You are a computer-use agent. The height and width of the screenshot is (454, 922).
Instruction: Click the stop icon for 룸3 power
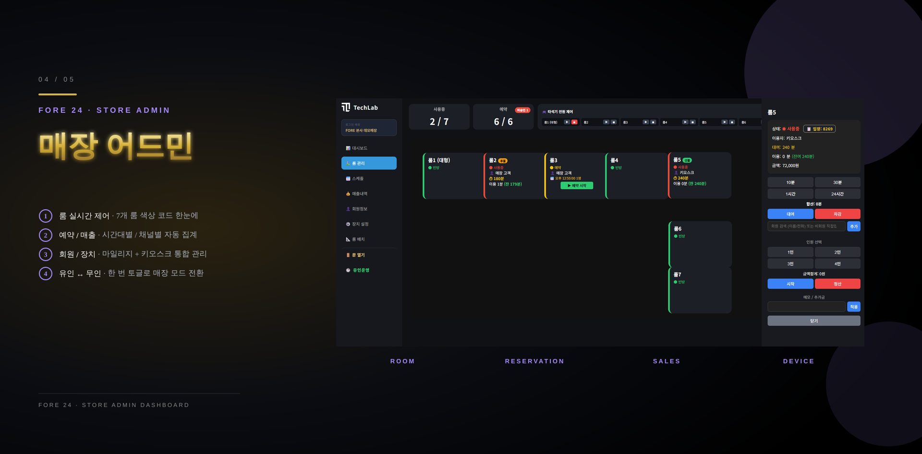(653, 122)
